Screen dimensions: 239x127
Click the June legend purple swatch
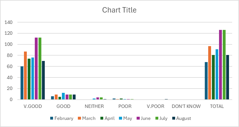tap(143, 118)
